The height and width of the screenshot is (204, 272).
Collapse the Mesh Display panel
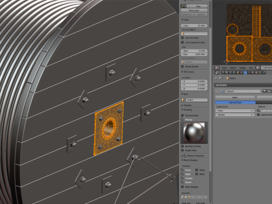coord(182,160)
